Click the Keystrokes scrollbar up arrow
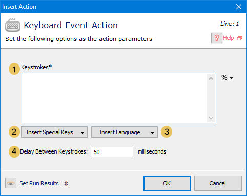Viewport: 247px width, 196px height. (x=211, y=78)
